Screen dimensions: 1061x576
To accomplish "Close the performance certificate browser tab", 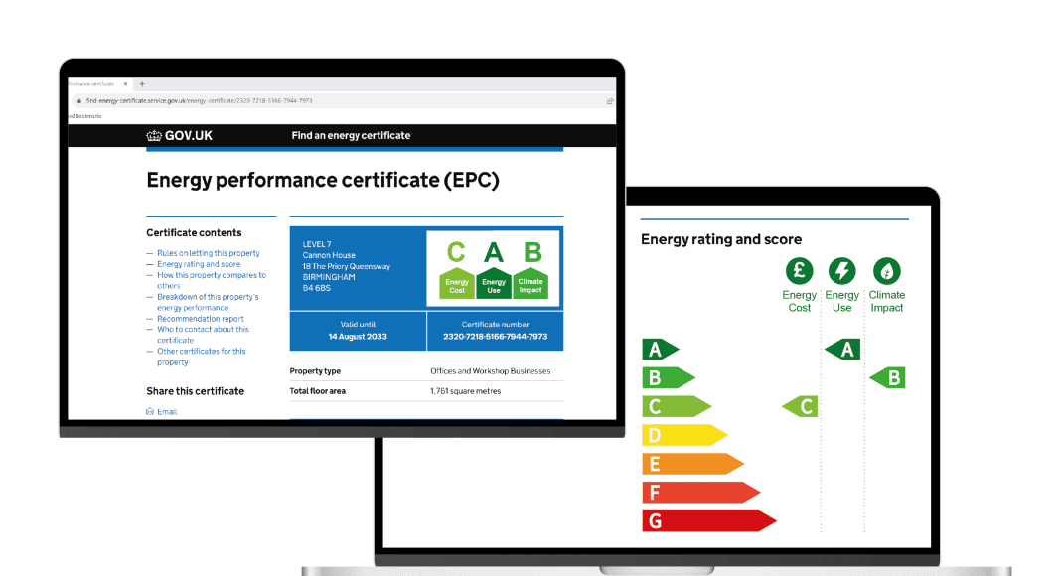I will [125, 83].
